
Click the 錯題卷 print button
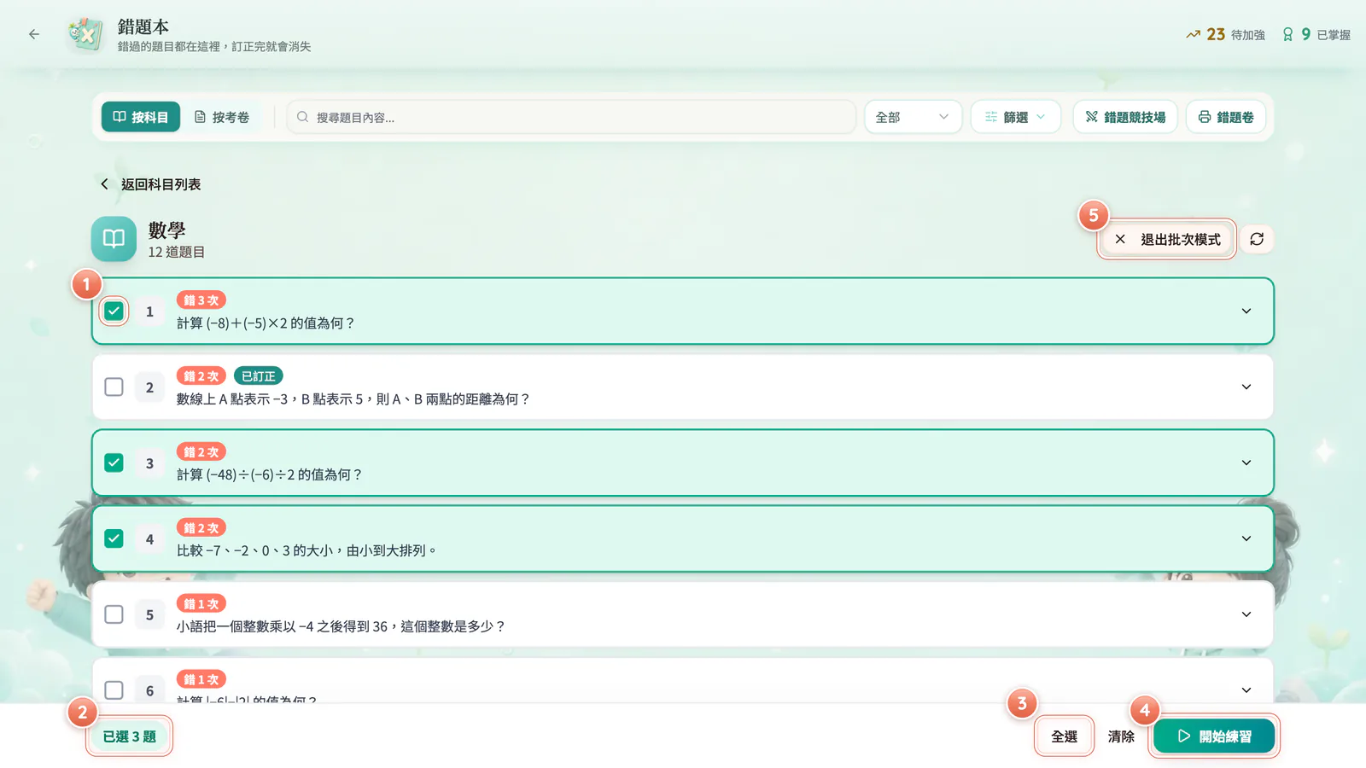[1226, 117]
